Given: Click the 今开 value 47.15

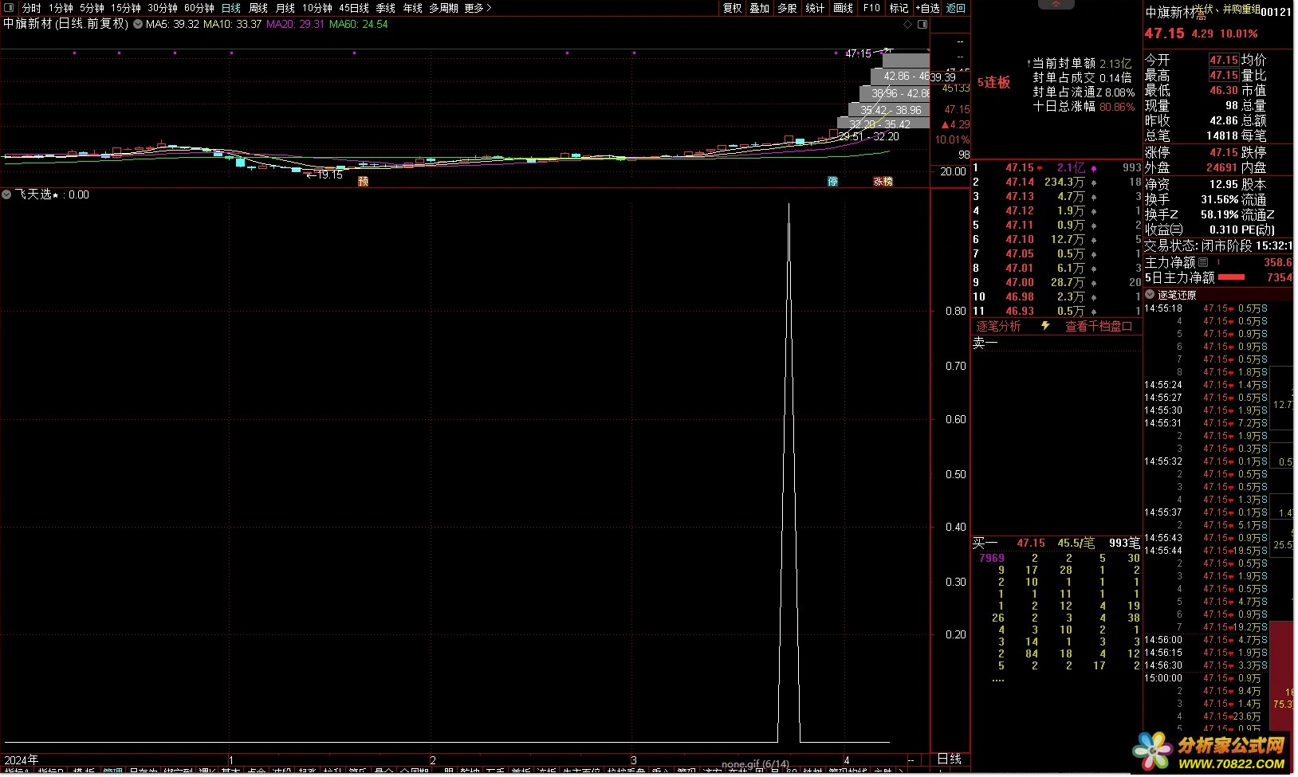Looking at the screenshot, I should tap(1223, 60).
